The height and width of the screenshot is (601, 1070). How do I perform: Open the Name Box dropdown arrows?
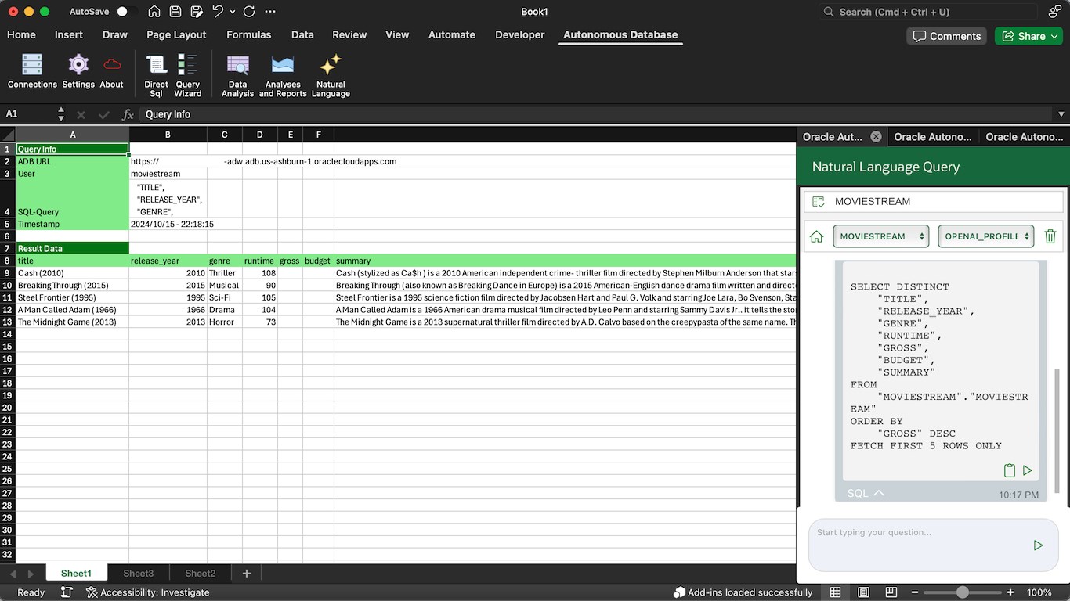pyautogui.click(x=61, y=114)
